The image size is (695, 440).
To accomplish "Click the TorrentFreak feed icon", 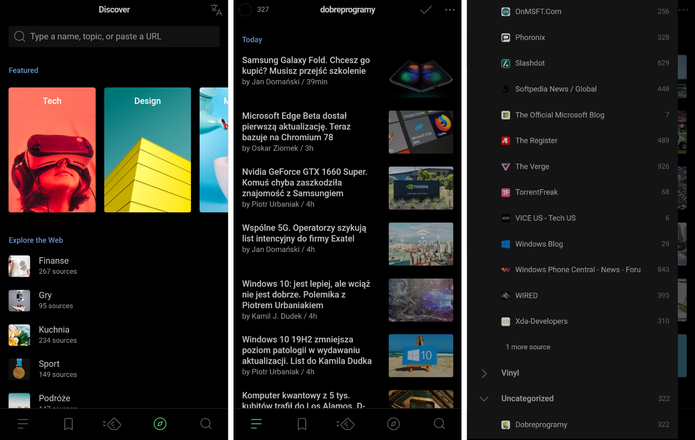I will tap(505, 192).
